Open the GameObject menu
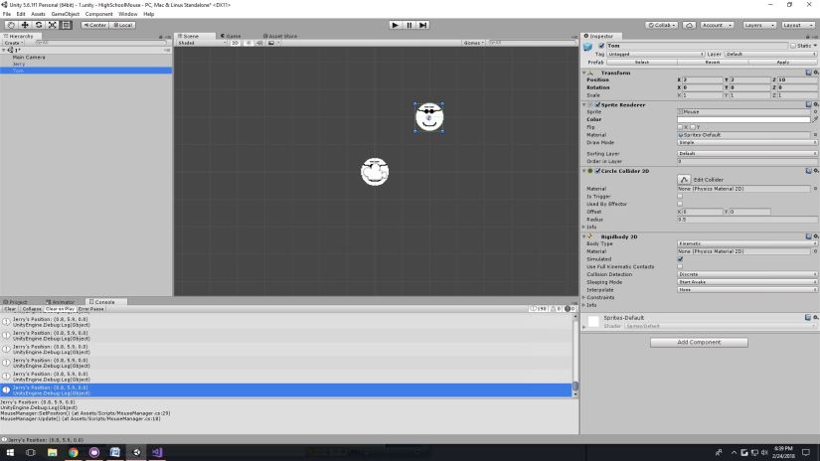The width and height of the screenshot is (820, 461). coord(65,14)
